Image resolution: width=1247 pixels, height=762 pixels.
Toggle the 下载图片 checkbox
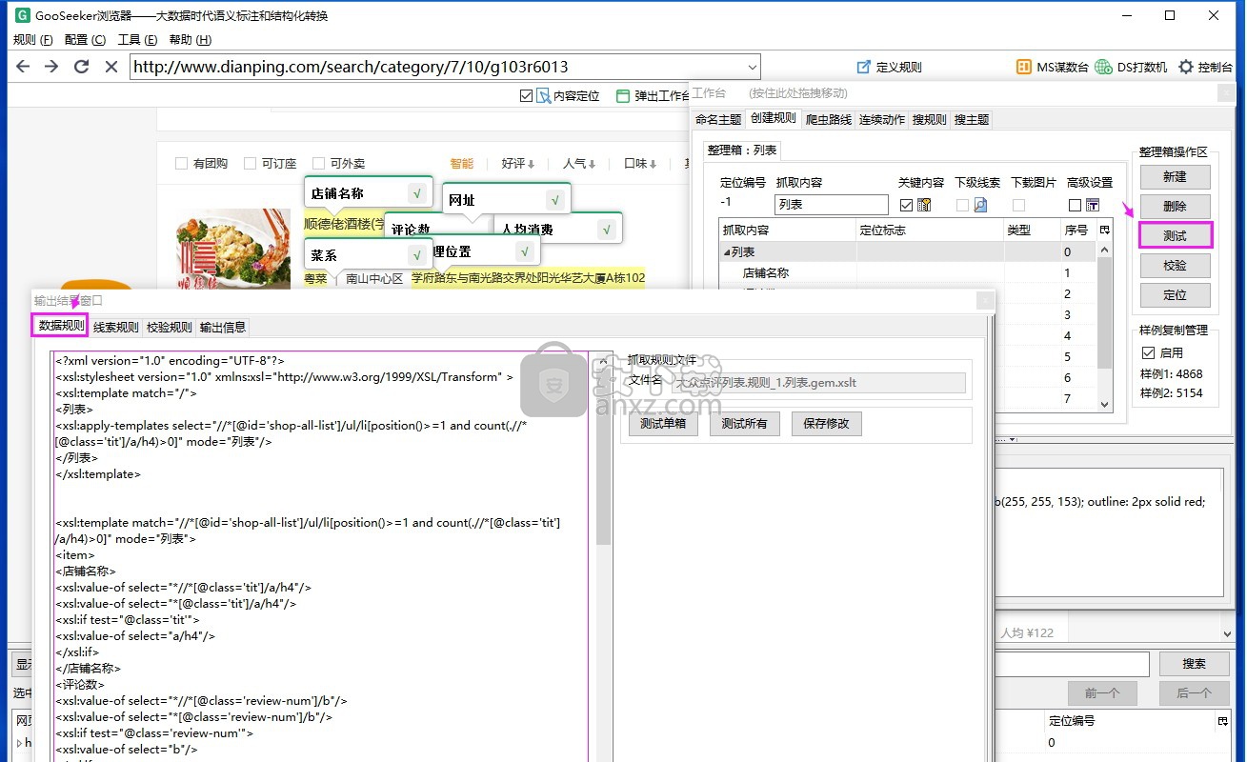coord(1018,205)
